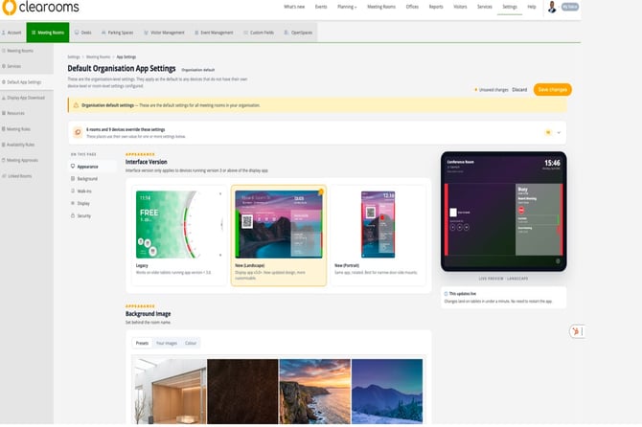Open Visitors in top navigation
Screen dimensions: 642x427
[x=460, y=7]
